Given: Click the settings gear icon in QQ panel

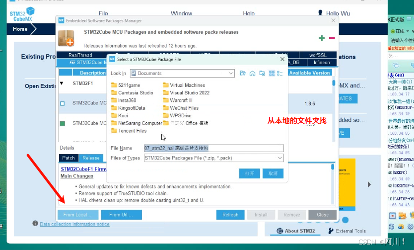Looking at the screenshot, I should [411, 227].
